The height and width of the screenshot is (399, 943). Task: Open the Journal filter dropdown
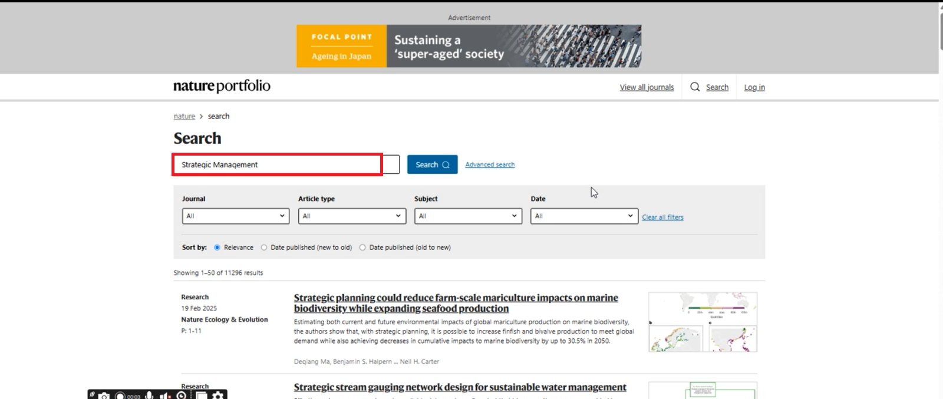click(x=235, y=216)
